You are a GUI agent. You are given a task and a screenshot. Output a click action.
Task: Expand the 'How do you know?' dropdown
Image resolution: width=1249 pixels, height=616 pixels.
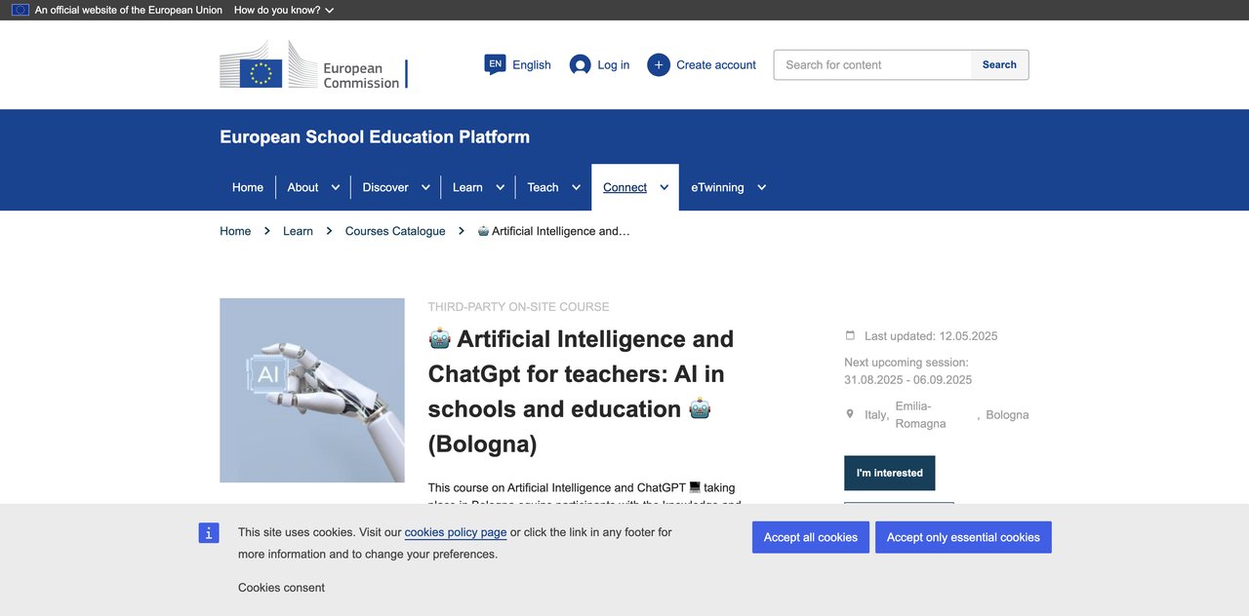click(x=284, y=10)
